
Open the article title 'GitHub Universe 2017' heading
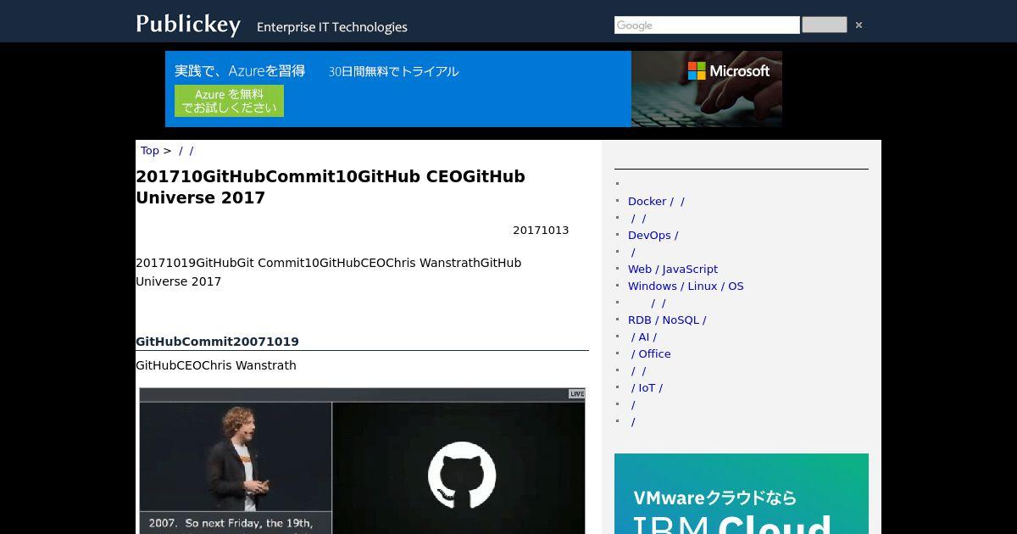coord(331,186)
